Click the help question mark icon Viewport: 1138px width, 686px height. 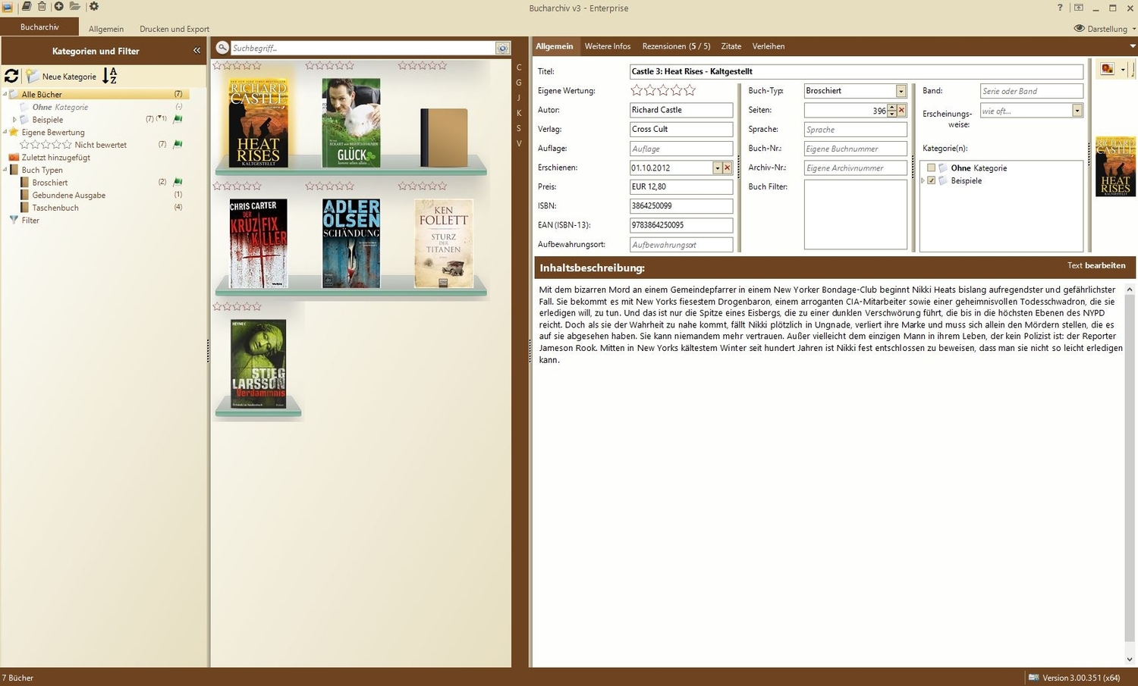tap(1060, 8)
